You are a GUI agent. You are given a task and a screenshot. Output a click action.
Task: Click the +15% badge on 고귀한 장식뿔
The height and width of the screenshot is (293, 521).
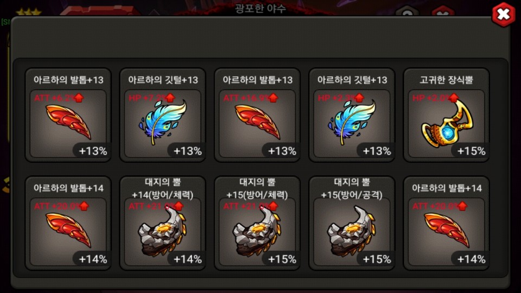pyautogui.click(x=471, y=151)
